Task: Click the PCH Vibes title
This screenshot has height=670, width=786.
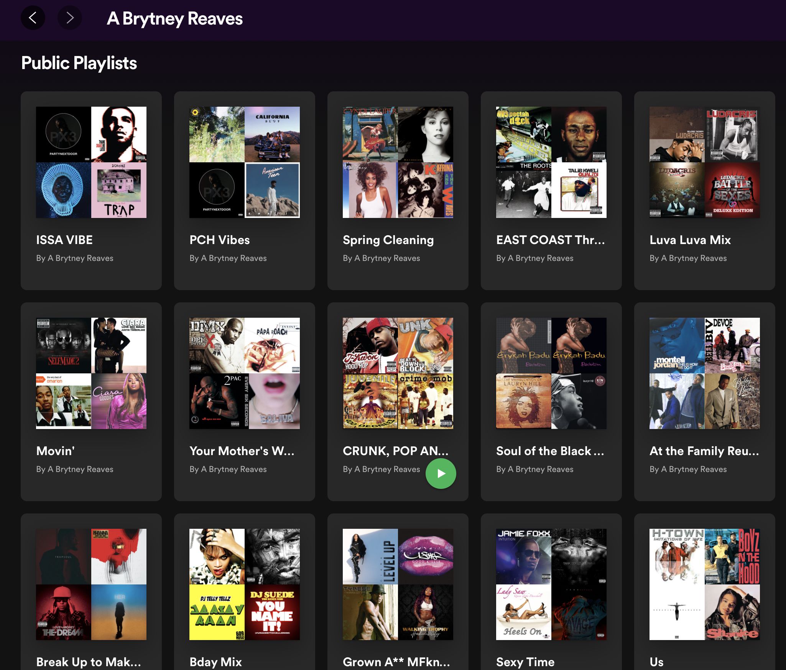Action: click(x=220, y=240)
